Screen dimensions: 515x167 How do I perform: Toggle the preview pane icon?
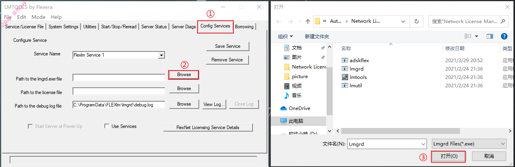click(490, 36)
